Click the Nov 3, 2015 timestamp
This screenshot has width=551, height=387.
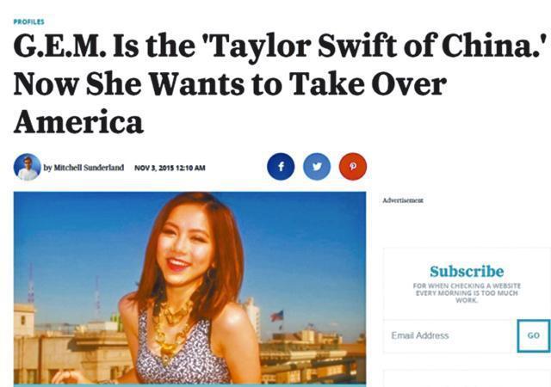click(x=170, y=168)
